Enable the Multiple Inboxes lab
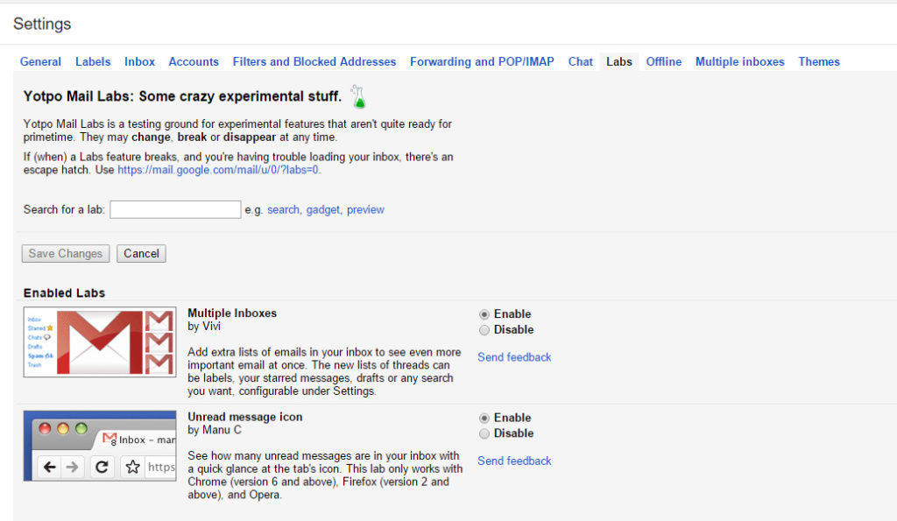 [x=484, y=313]
